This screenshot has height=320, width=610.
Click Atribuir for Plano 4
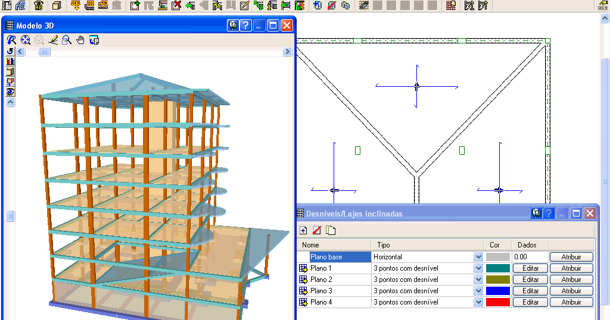[x=571, y=302]
